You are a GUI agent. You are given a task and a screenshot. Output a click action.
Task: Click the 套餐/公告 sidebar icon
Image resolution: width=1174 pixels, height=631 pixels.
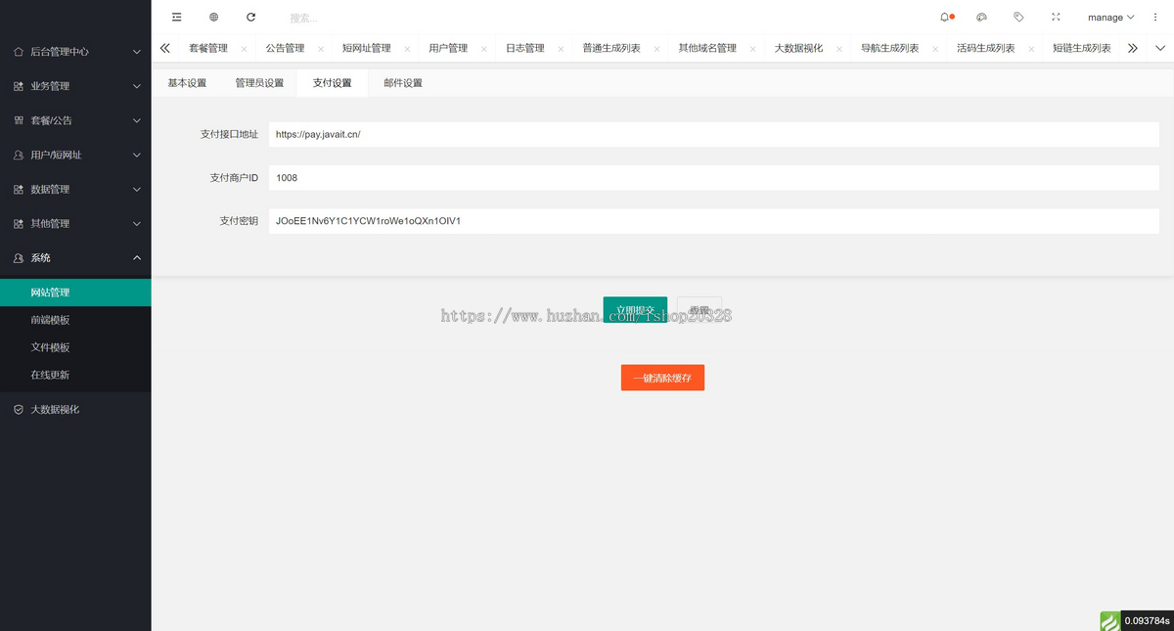[x=19, y=120]
